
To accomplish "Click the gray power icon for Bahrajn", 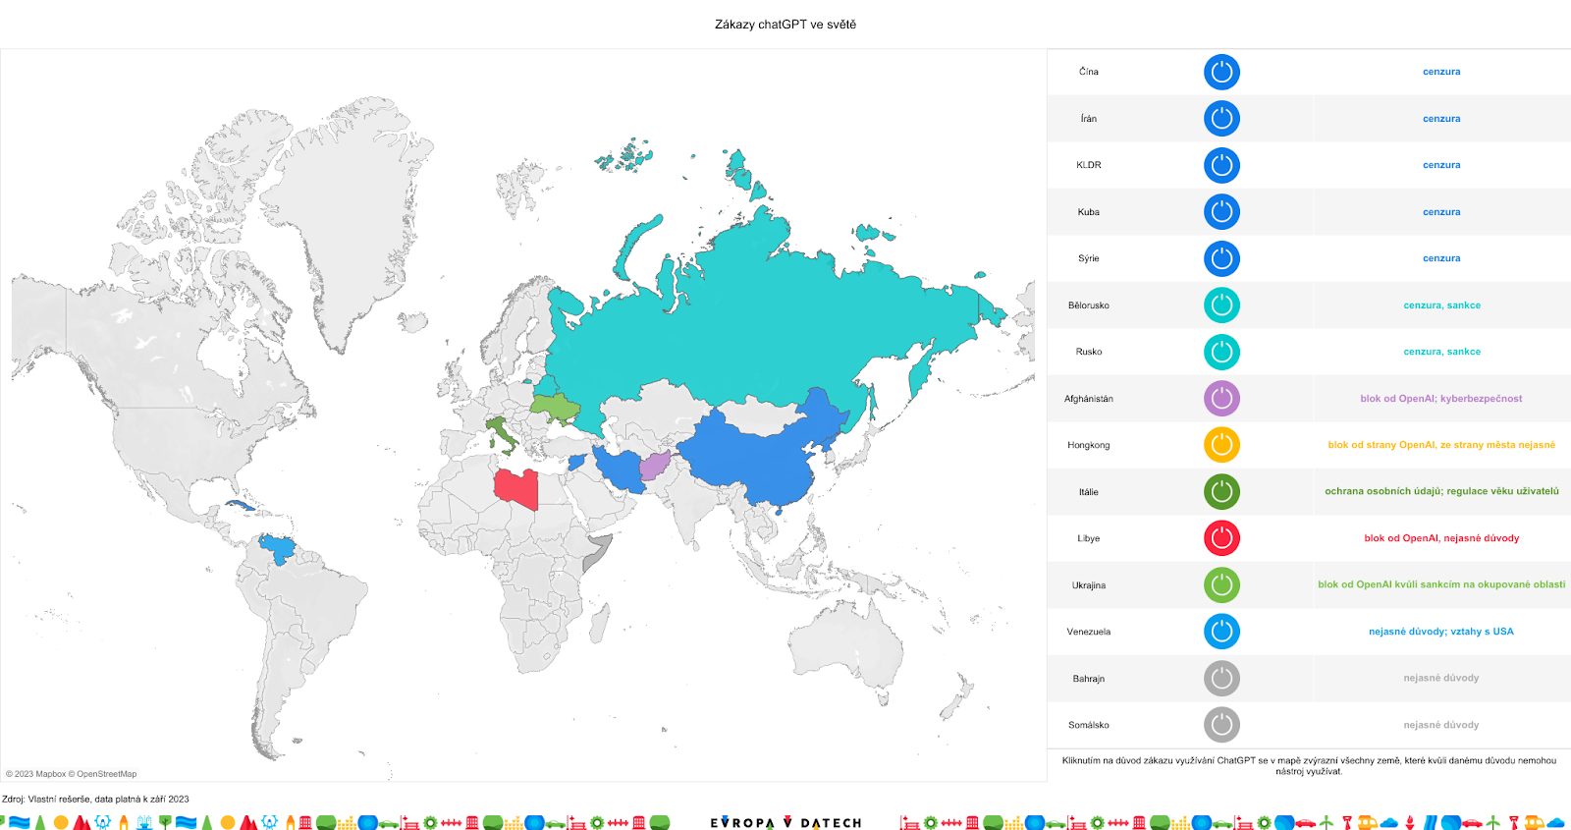I will [1221, 679].
